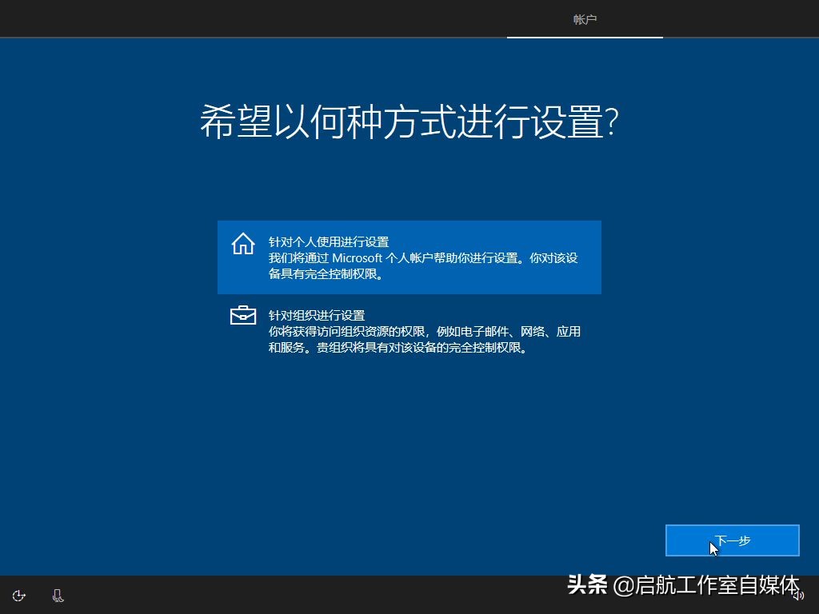Switch to the 帐户 tab at the top
Image resolution: width=819 pixels, height=614 pixels.
tap(585, 20)
